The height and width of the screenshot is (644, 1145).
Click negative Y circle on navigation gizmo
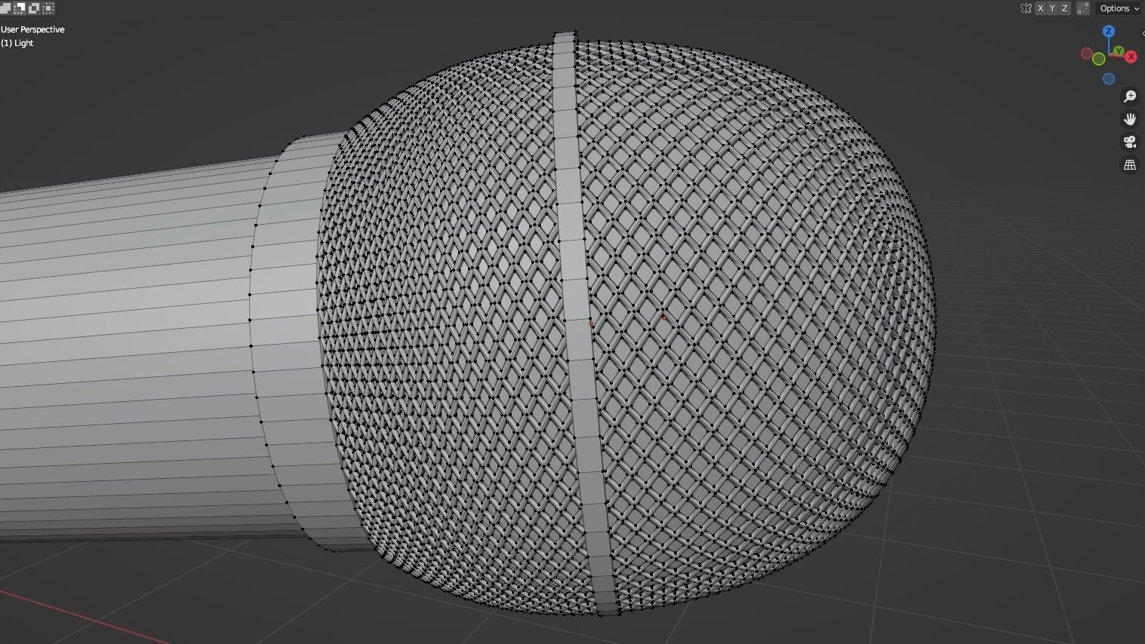pos(1099,59)
